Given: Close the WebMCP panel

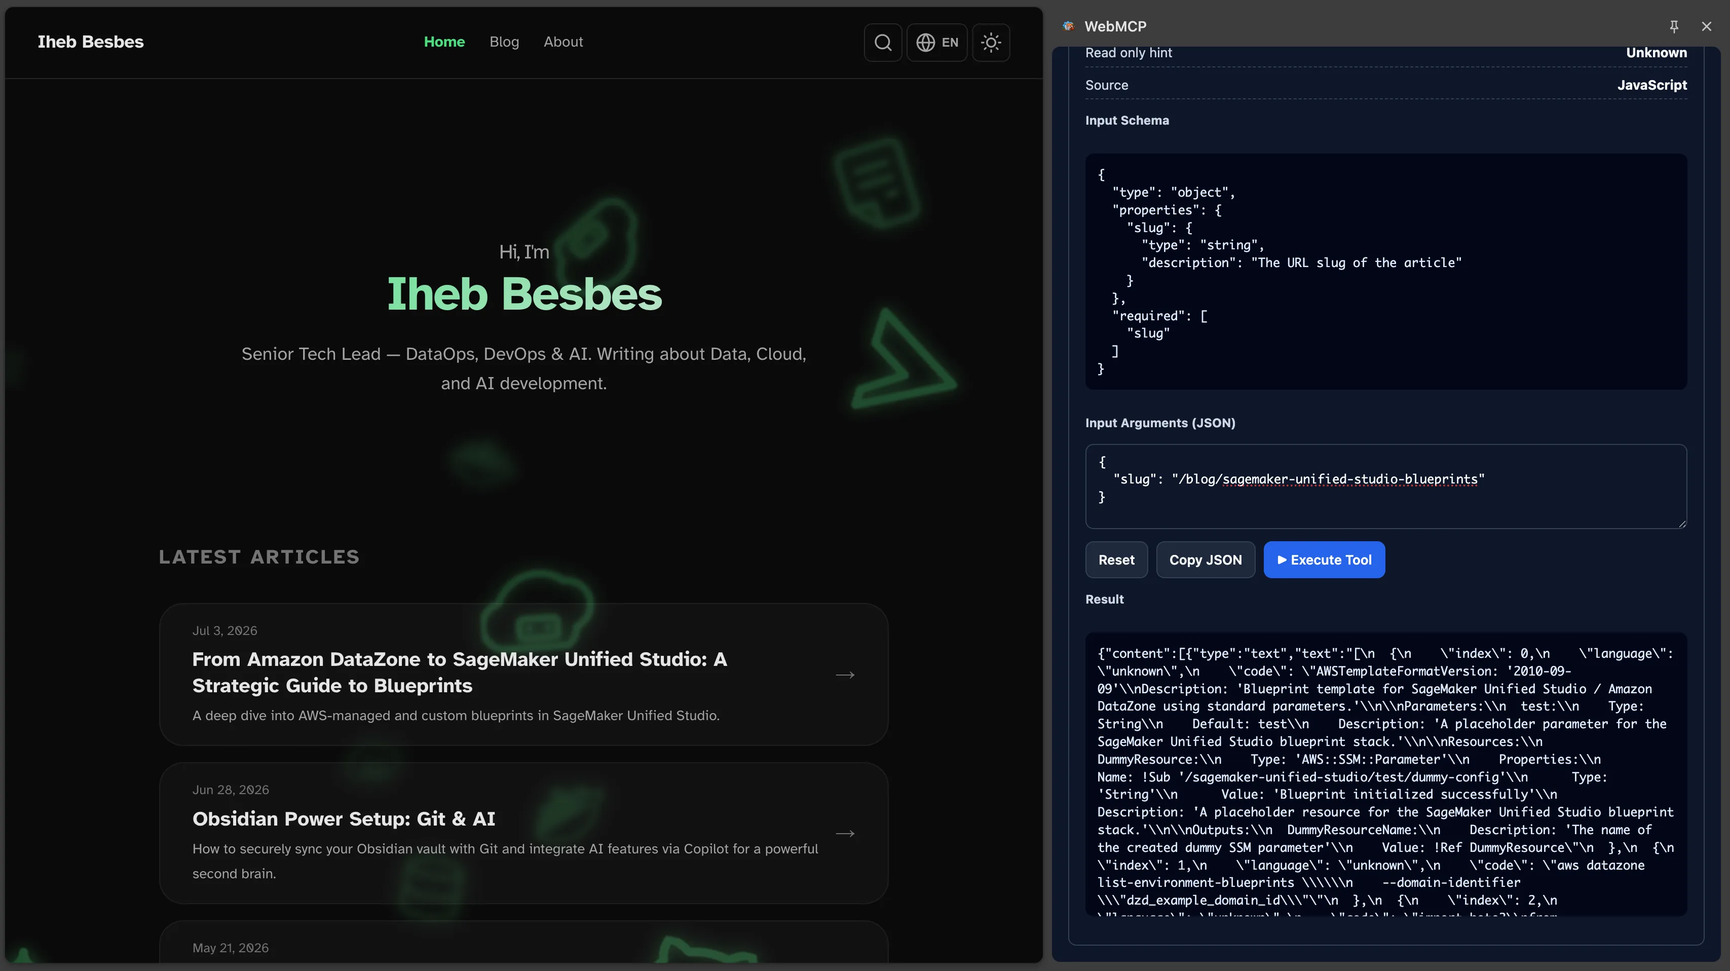Looking at the screenshot, I should [x=1707, y=26].
